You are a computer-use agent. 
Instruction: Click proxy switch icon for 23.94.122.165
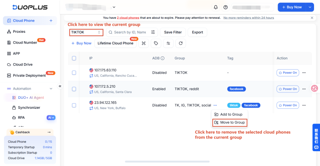[91, 108]
